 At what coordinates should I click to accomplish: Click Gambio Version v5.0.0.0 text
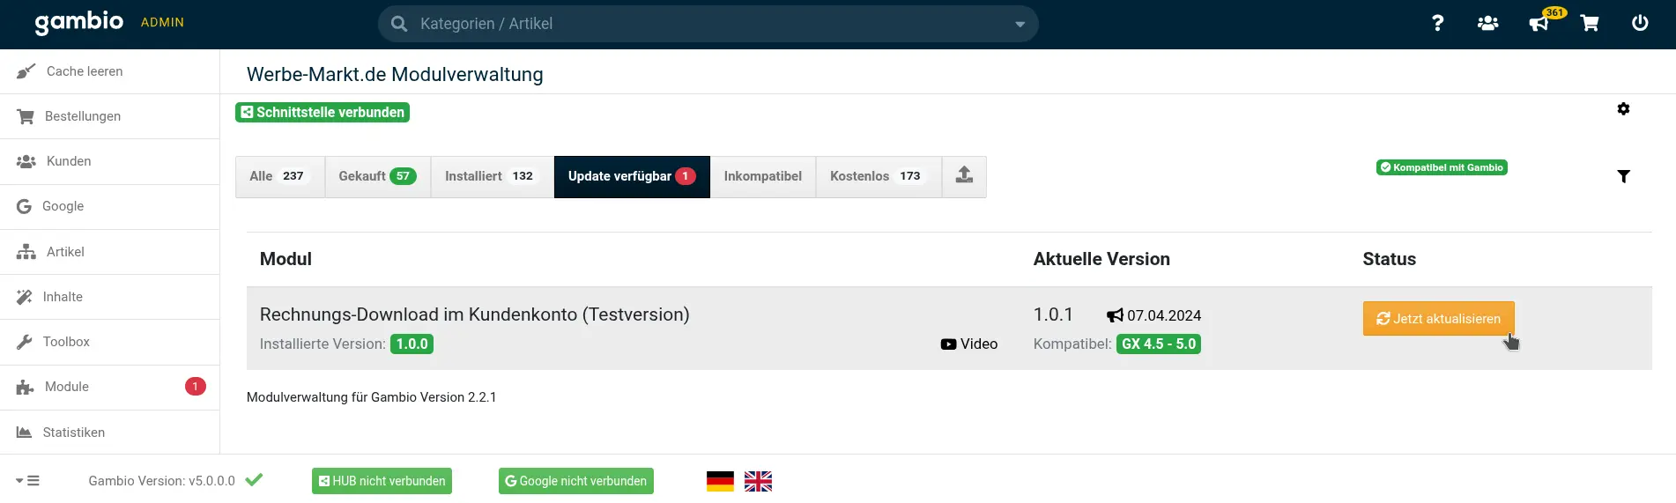click(161, 481)
